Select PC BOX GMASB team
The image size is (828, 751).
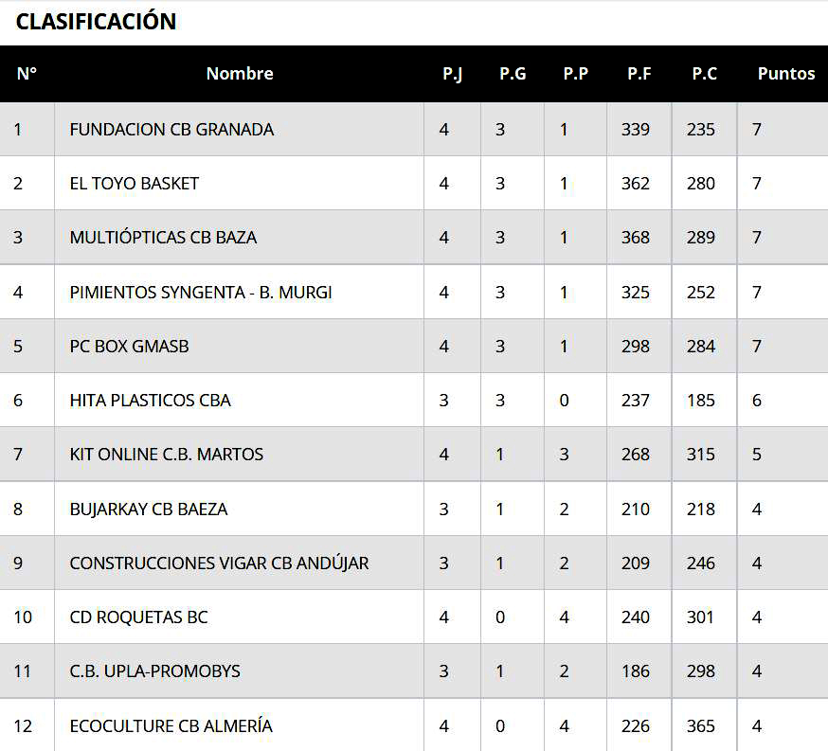(x=129, y=347)
